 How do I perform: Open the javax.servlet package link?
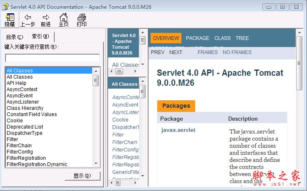click(x=178, y=130)
